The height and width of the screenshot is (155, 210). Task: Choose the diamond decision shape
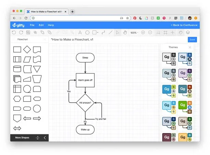[x=27, y=50]
